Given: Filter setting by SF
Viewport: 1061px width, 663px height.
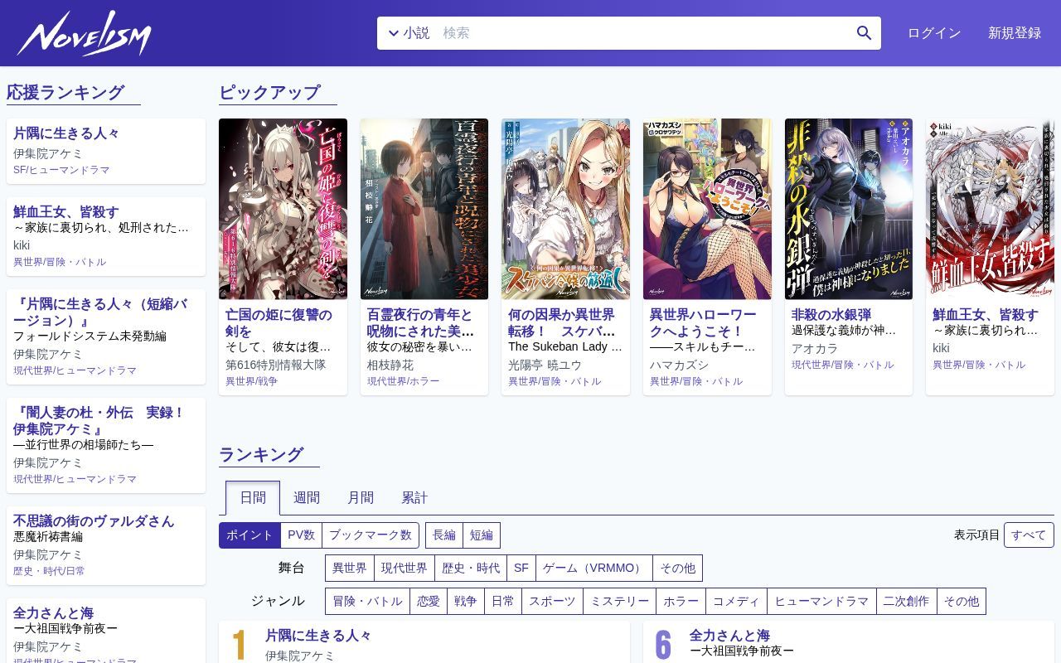Looking at the screenshot, I should (x=521, y=569).
